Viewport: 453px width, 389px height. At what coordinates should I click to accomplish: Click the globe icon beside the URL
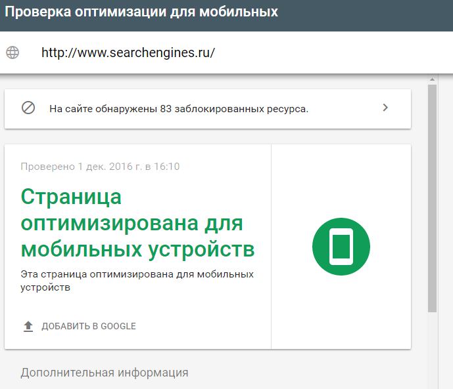click(12, 52)
